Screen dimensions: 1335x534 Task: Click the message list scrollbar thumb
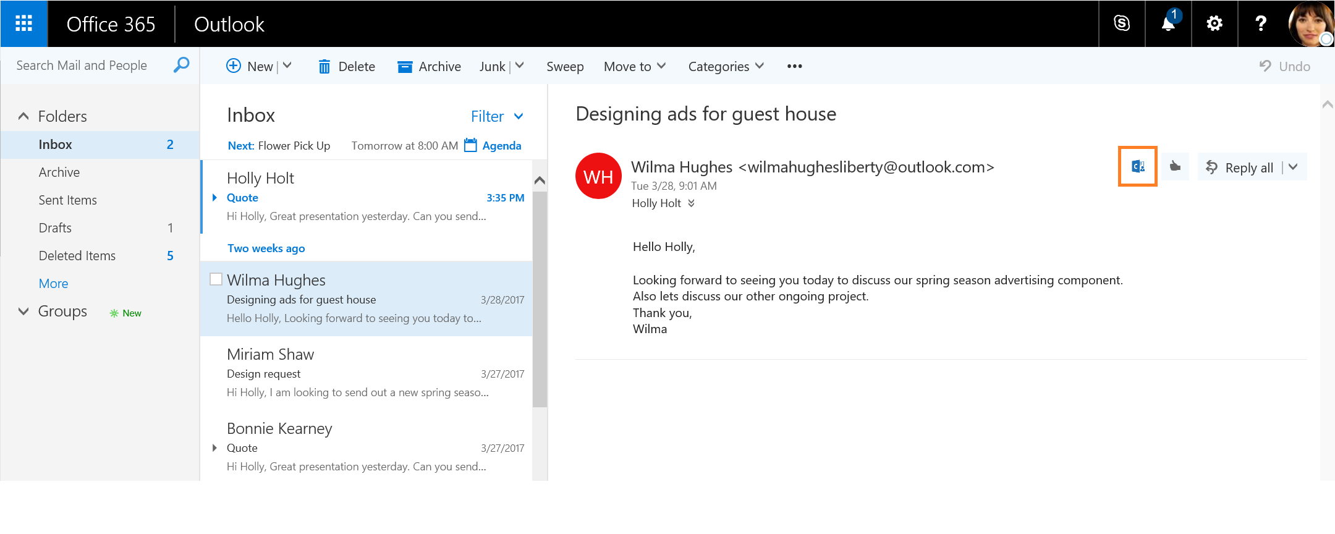click(x=540, y=299)
